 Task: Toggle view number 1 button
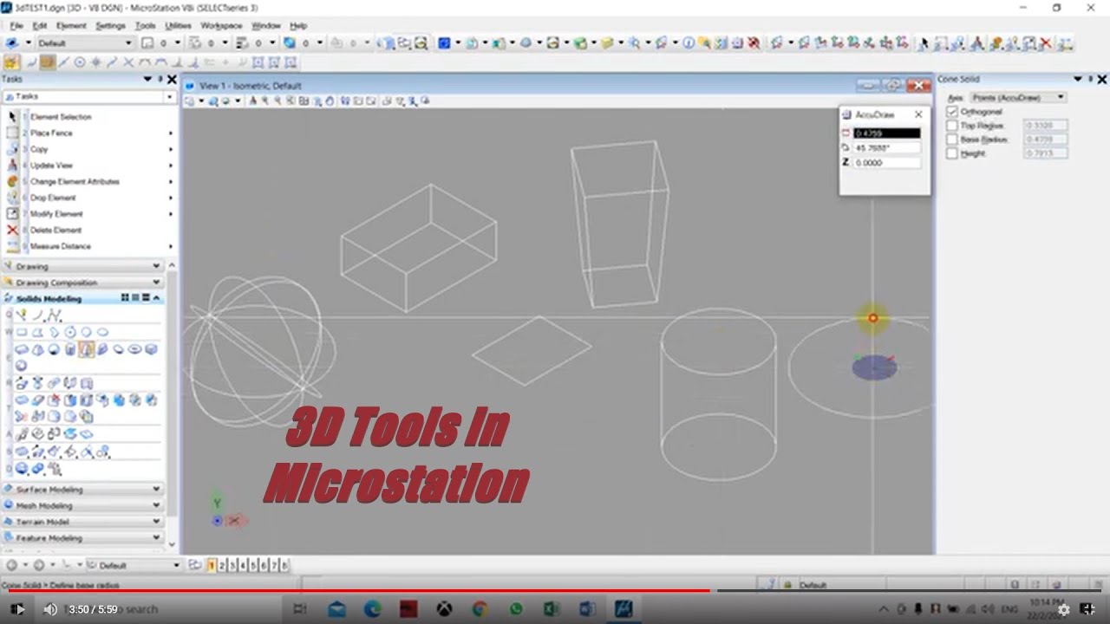(x=211, y=565)
